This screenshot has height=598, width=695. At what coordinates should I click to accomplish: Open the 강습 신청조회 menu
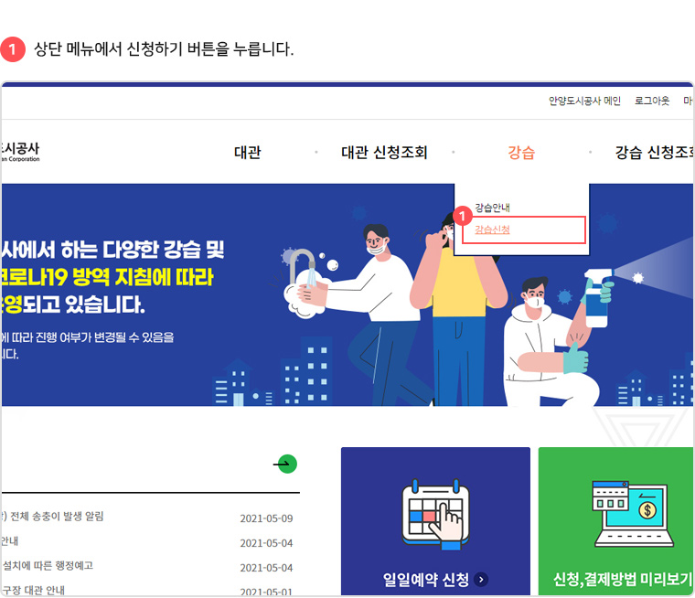(x=655, y=153)
